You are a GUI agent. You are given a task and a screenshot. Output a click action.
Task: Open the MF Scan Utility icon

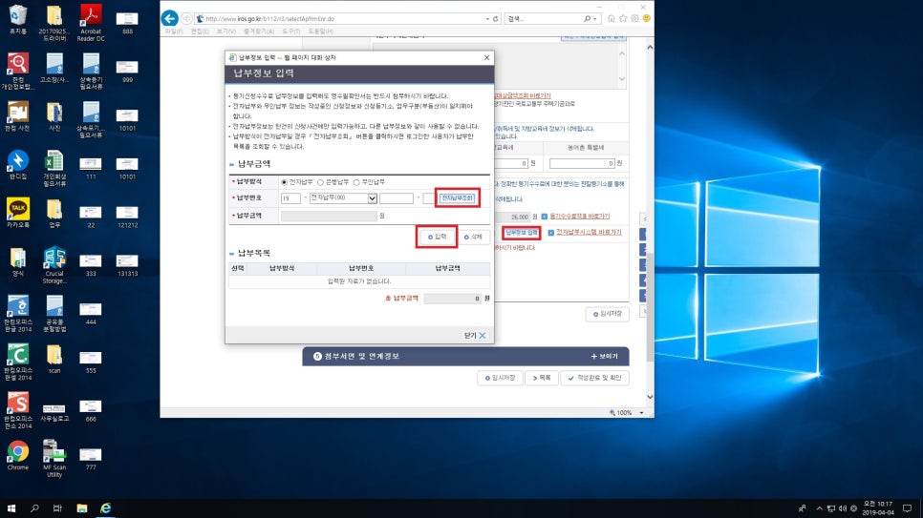tap(54, 459)
